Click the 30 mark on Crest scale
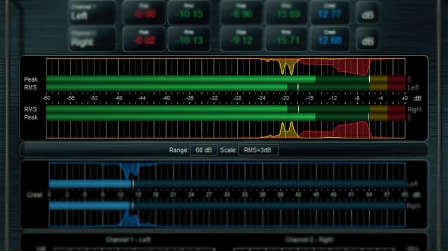This screenshot has width=448, height=251. pyautogui.click(x=227, y=194)
